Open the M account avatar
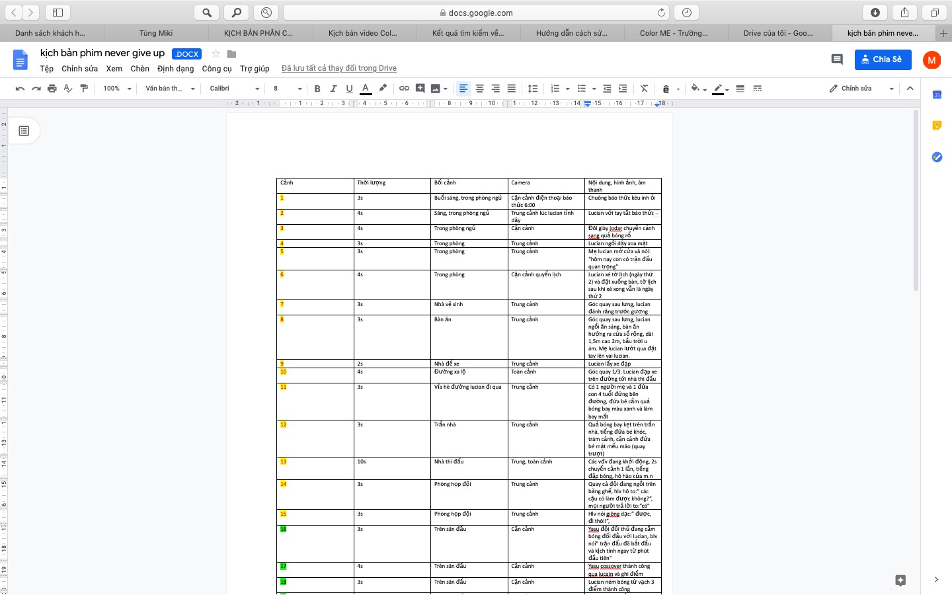 932,60
